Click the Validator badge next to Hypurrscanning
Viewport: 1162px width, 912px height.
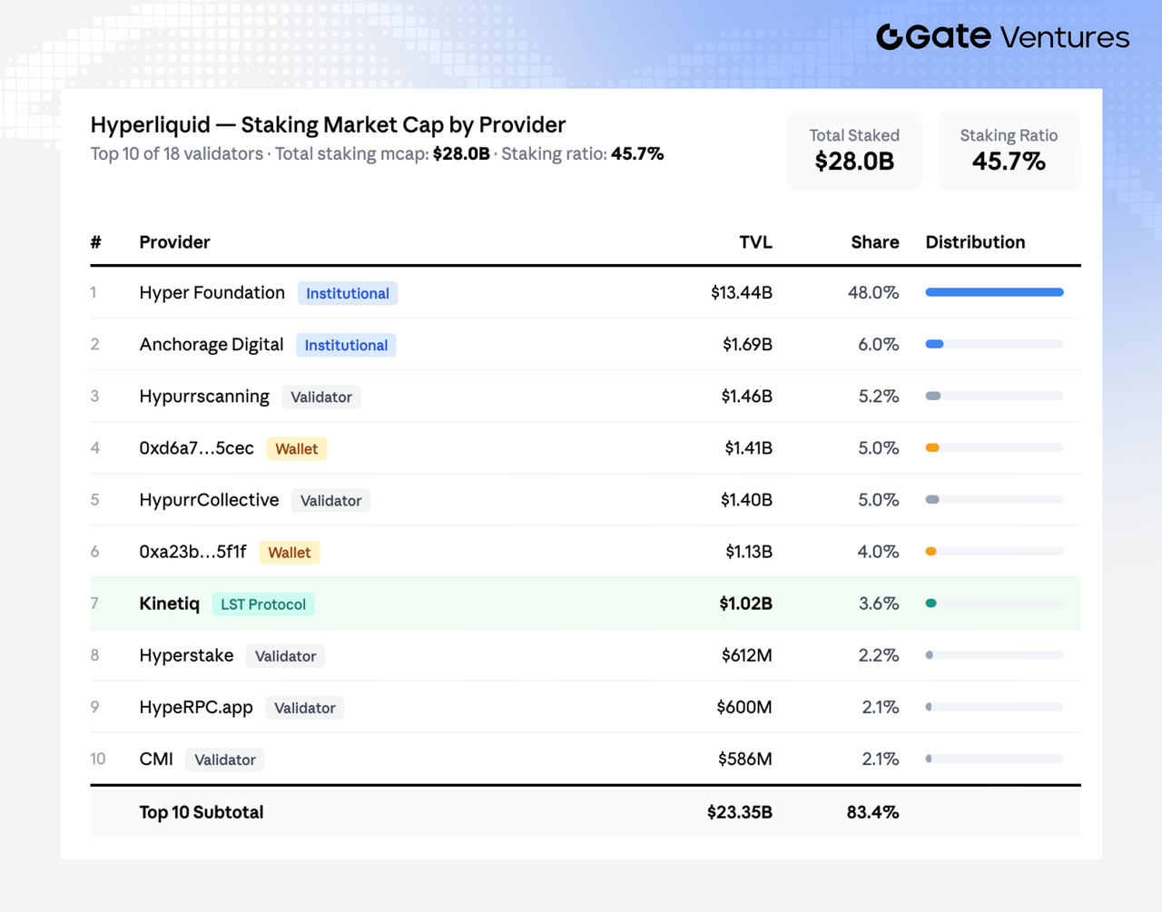pos(321,397)
